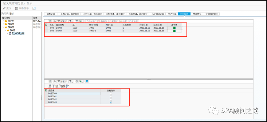
Task: Click the 复制行 copy row button
Action: [x=114, y=21]
